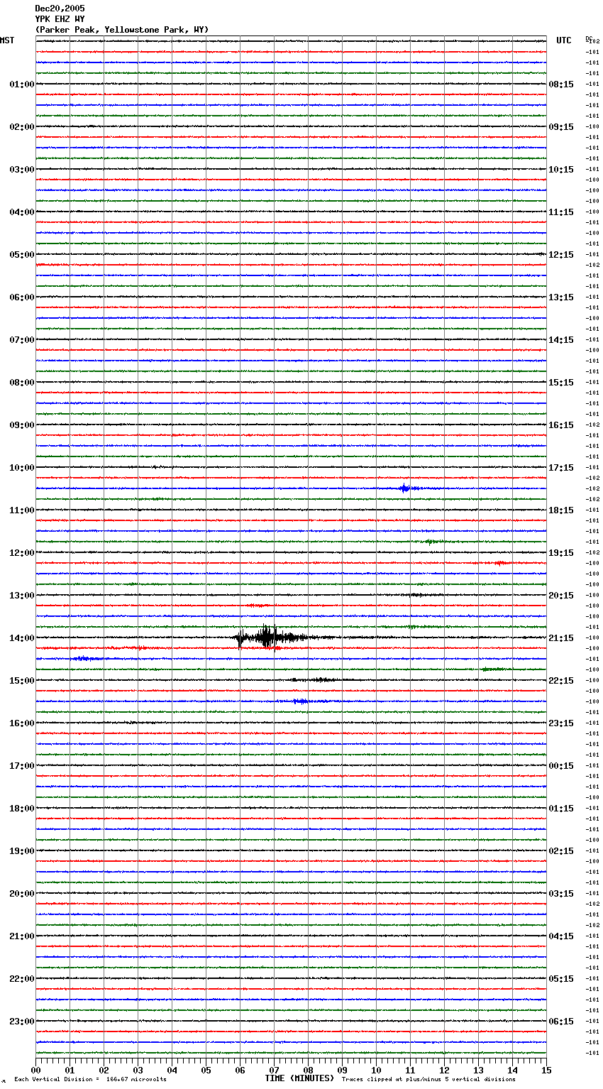603x1089 pixels.
Task: Click the 09:15 UTC time label
Action: click(561, 127)
